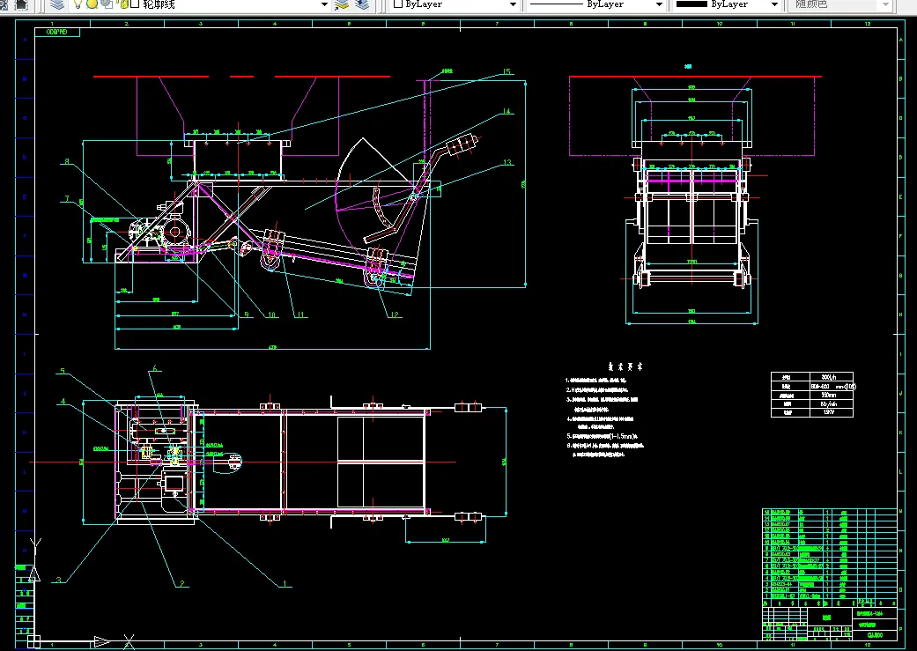Select part callout number 3
The height and width of the screenshot is (651, 917).
point(58,580)
